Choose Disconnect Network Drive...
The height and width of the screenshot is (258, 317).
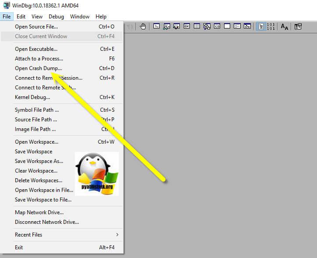pyautogui.click(x=62, y=222)
